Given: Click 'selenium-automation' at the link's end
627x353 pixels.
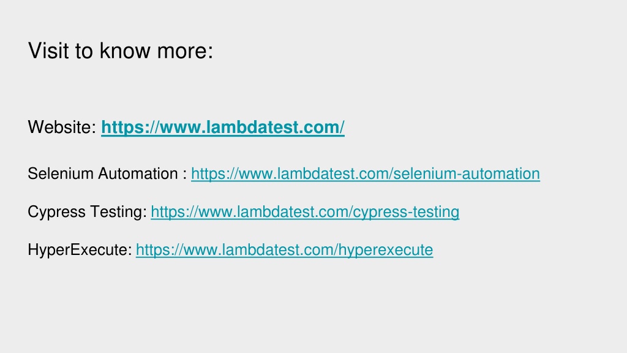Looking at the screenshot, I should coord(467,174).
